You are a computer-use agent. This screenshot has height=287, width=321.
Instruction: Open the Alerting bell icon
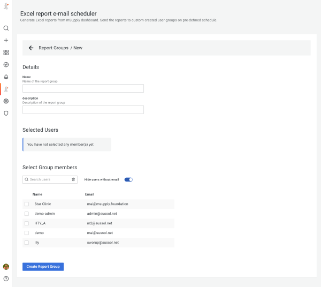click(x=6, y=77)
